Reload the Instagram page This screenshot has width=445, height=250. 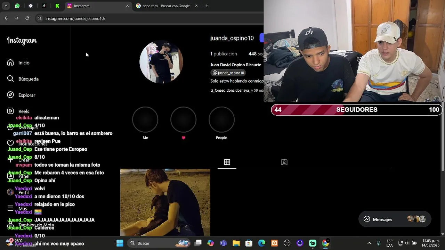point(27,18)
